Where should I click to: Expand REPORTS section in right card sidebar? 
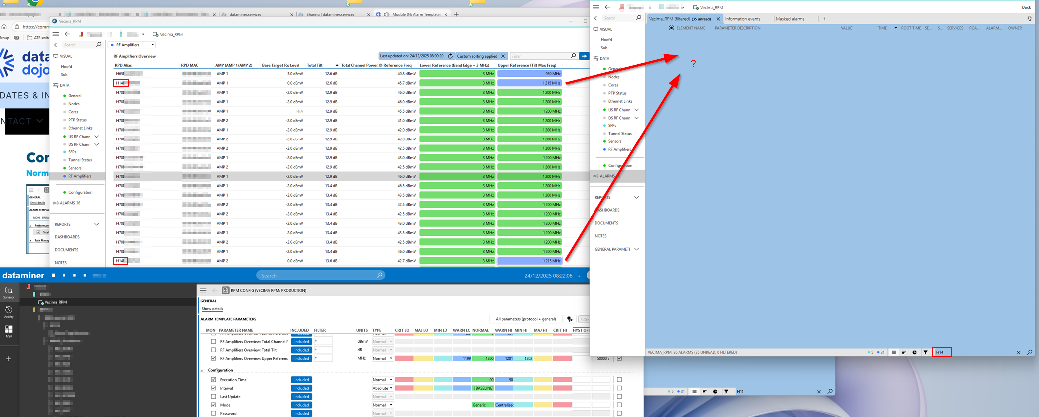click(x=636, y=198)
